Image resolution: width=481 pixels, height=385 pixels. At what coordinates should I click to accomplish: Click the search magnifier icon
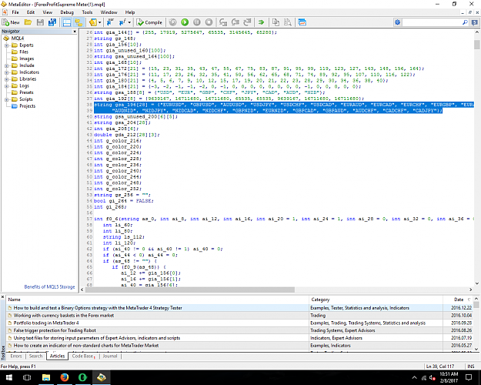pyautogui.click(x=465, y=22)
